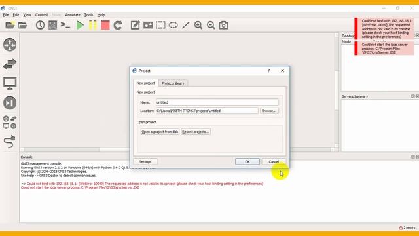This screenshot has width=419, height=236.
Task: Close the Project dialog
Action: click(282, 71)
